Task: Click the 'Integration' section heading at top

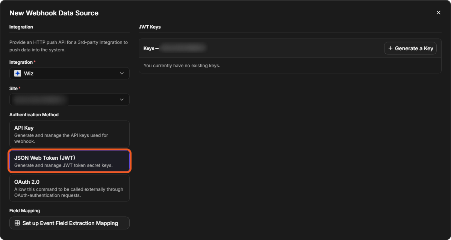Action: click(x=21, y=27)
